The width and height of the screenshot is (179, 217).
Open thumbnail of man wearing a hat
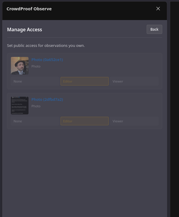click(x=20, y=66)
